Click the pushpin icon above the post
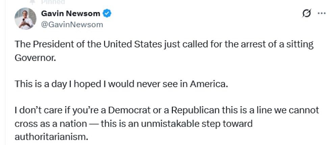The width and height of the screenshot is (330, 145). coord(33,2)
